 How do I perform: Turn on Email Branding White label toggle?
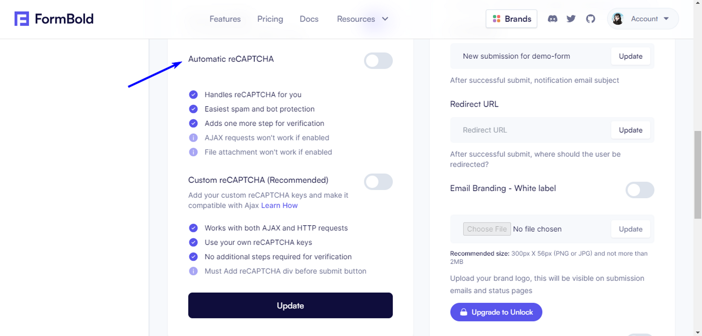(x=640, y=190)
